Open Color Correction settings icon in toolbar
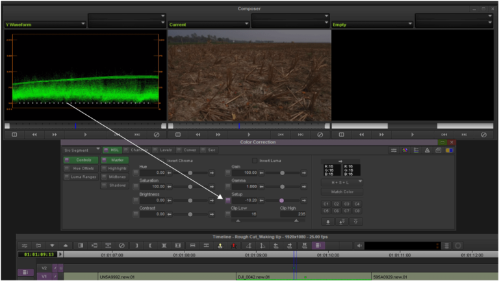The image size is (499, 281). 394,150
